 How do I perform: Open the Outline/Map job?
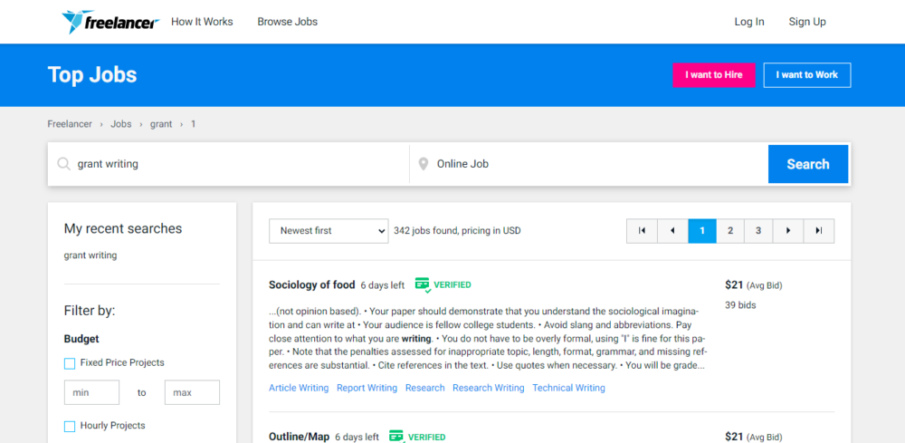[299, 437]
